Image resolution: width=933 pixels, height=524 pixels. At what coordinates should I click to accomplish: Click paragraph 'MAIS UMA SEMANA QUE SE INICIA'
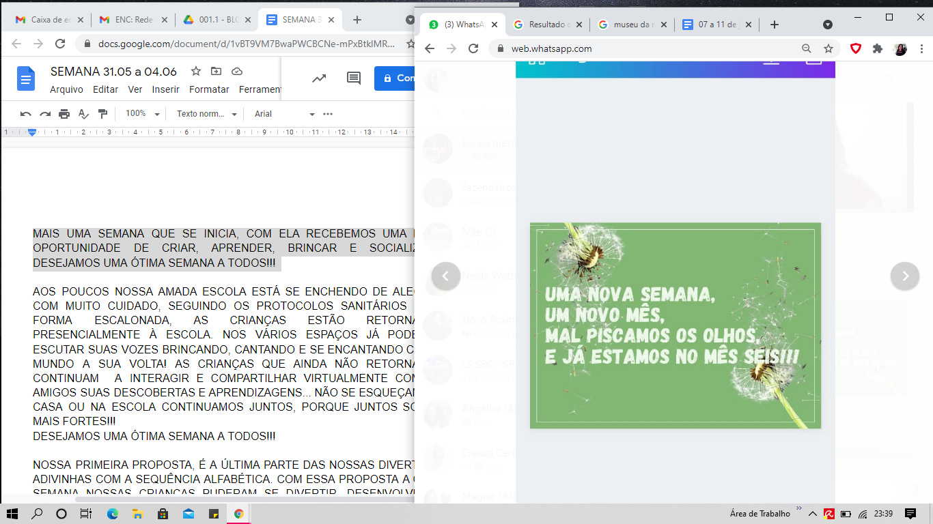pos(223,248)
